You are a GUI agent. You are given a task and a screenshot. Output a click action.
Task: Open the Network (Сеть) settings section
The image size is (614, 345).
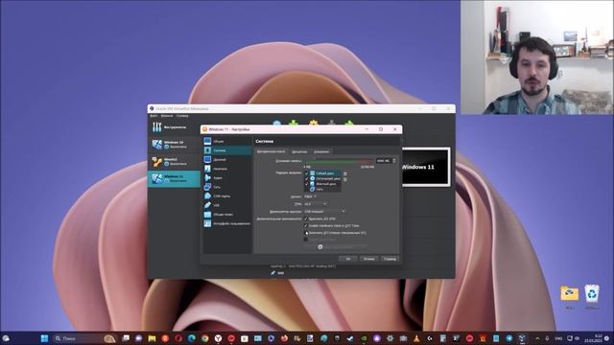point(227,187)
